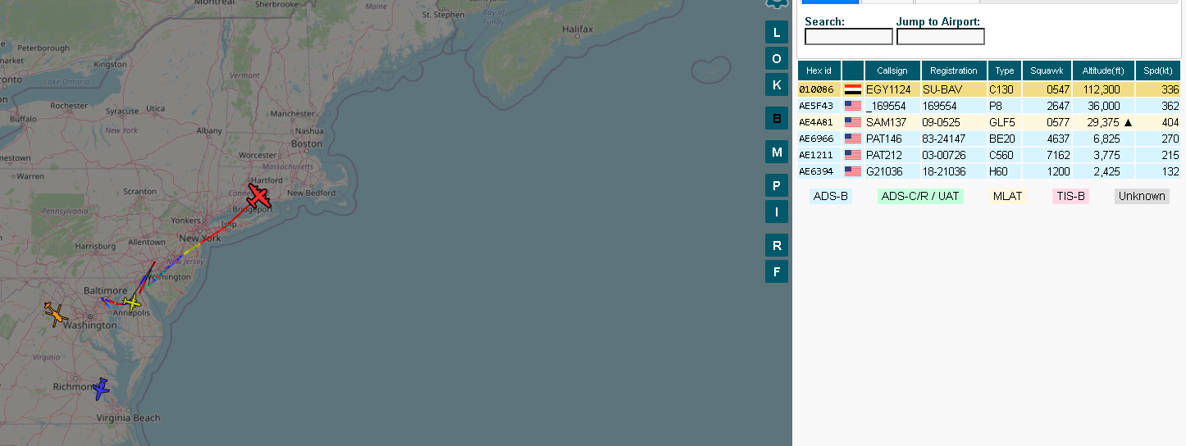Click speed value 404
The height and width of the screenshot is (446, 1186).
pyautogui.click(x=1170, y=122)
